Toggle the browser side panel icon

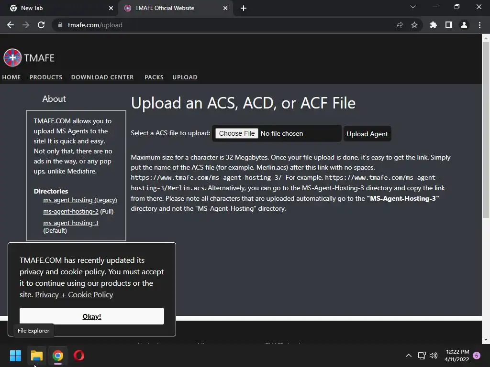pyautogui.click(x=449, y=25)
